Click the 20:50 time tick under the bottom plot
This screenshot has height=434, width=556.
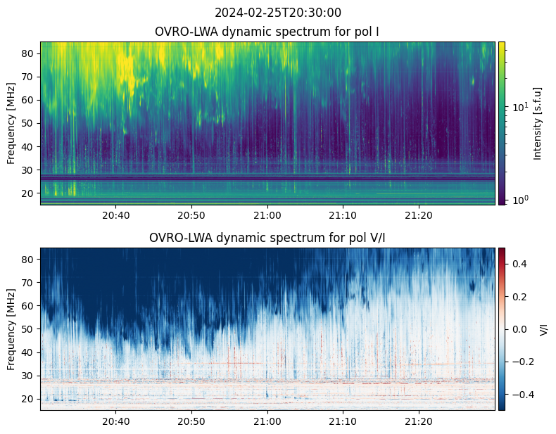tap(191, 421)
